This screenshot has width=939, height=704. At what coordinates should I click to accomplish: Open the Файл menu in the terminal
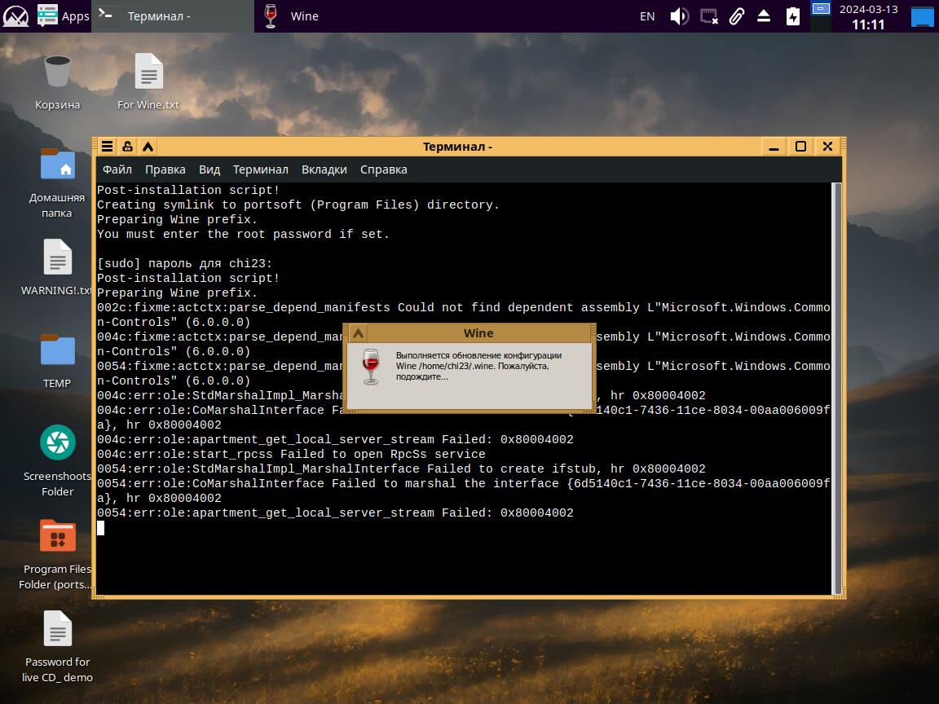117,169
